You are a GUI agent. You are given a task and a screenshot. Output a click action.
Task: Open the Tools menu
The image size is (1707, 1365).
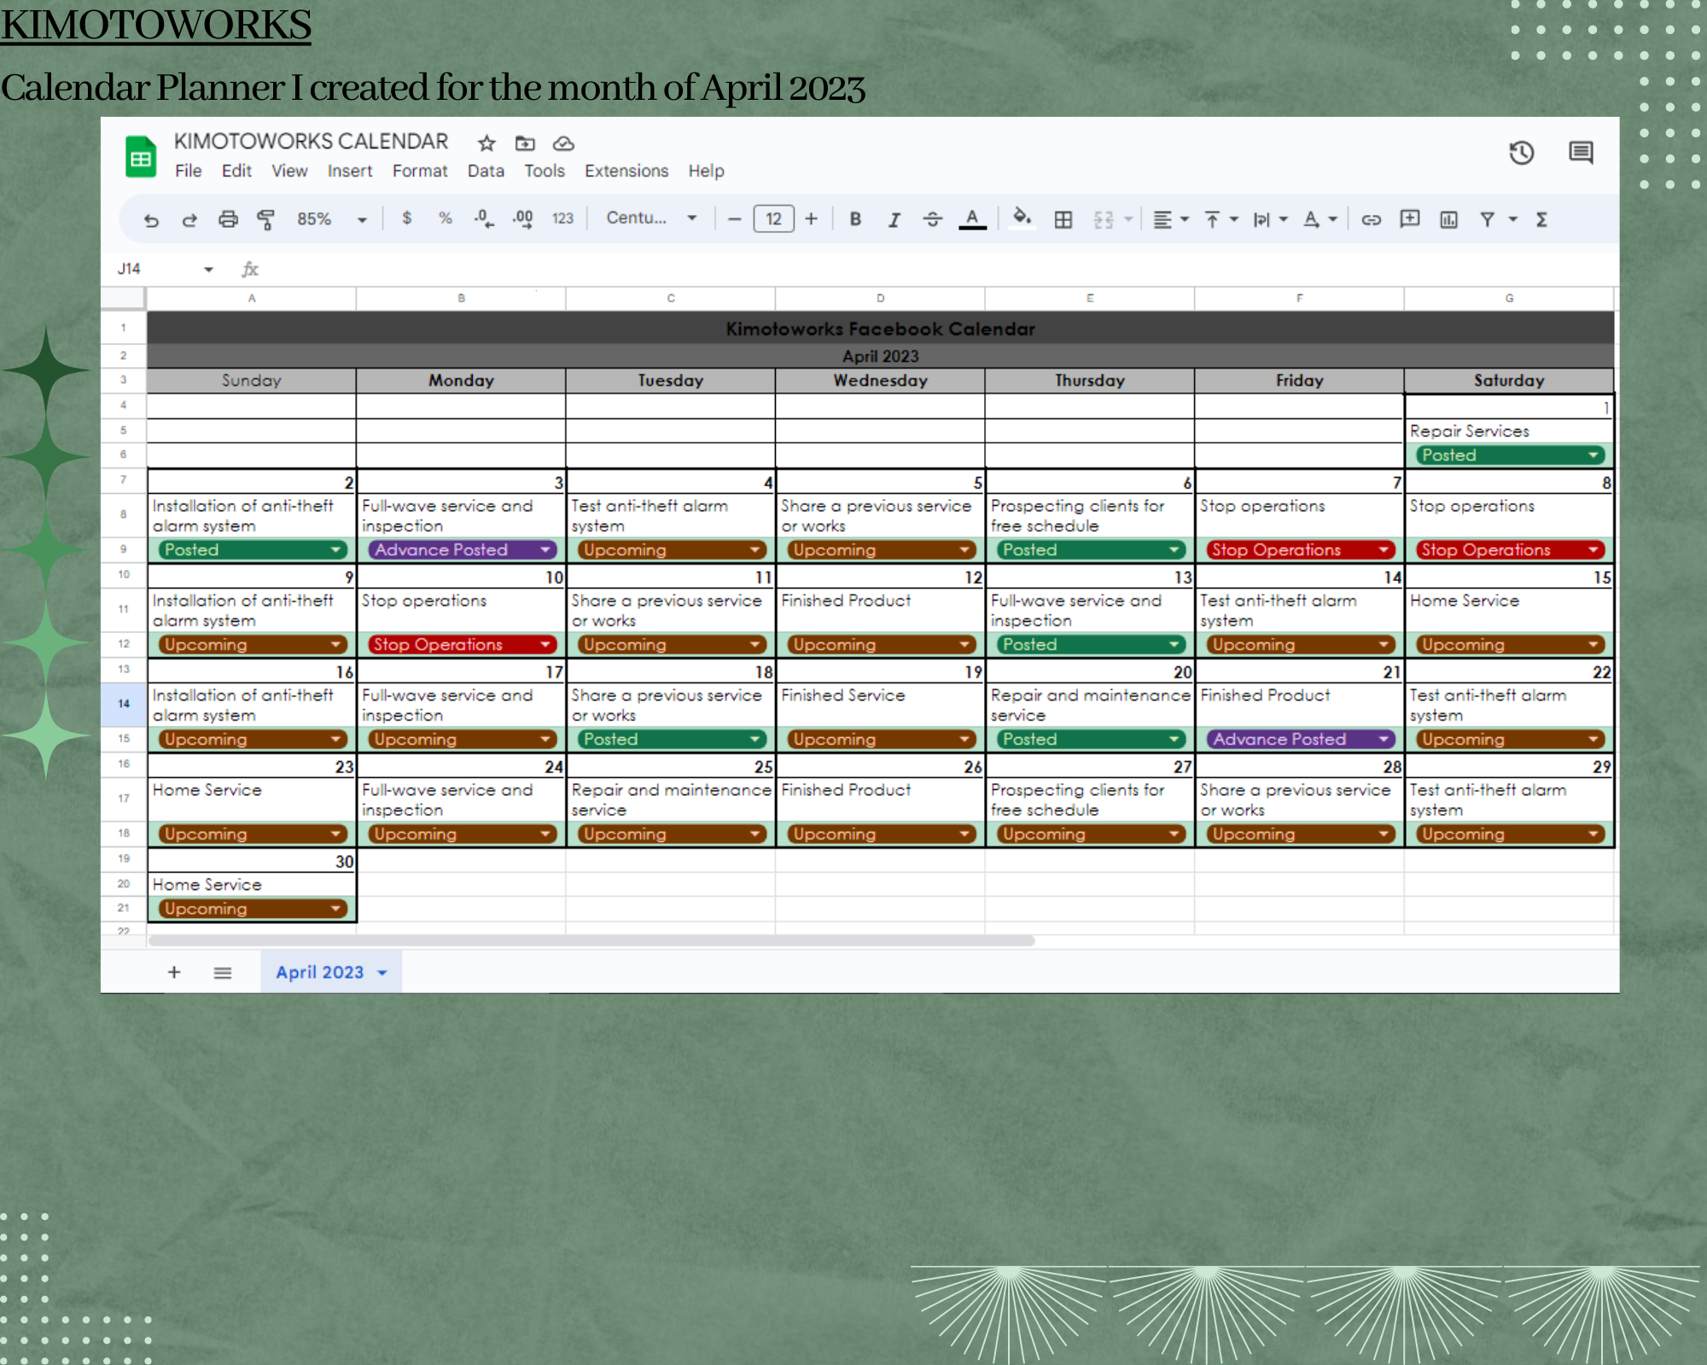tap(545, 171)
